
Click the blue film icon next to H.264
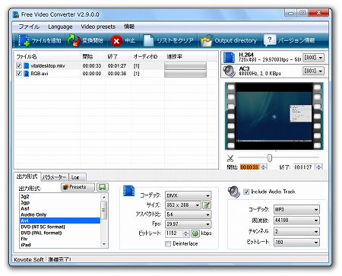tap(229, 58)
